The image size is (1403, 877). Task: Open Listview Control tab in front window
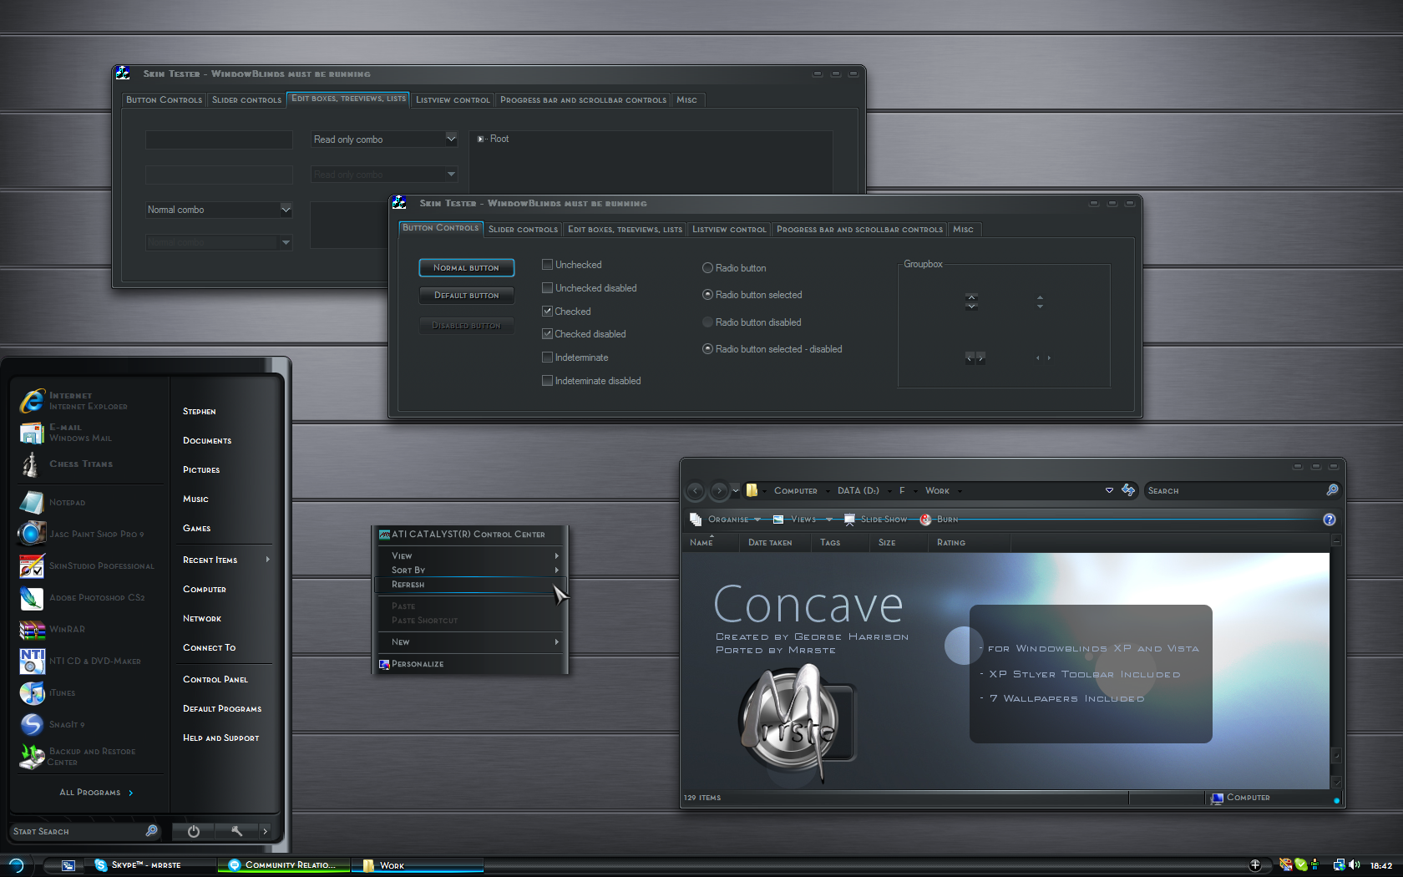click(x=729, y=230)
